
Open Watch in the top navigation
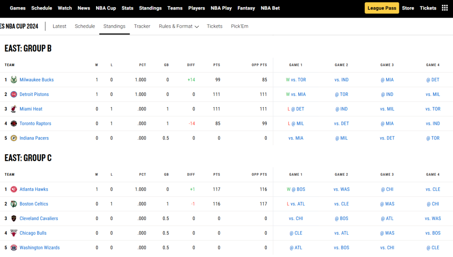[x=65, y=8]
